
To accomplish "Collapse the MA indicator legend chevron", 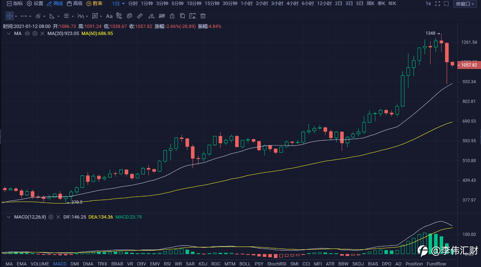I will point(9,33).
